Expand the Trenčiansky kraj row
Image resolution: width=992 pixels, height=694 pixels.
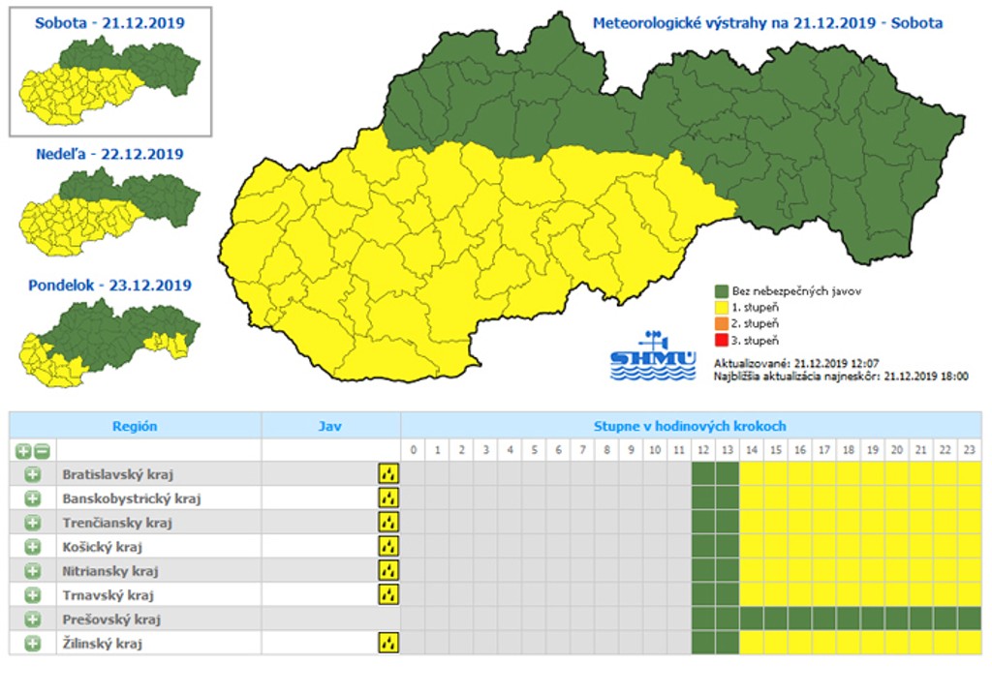pyautogui.click(x=33, y=523)
